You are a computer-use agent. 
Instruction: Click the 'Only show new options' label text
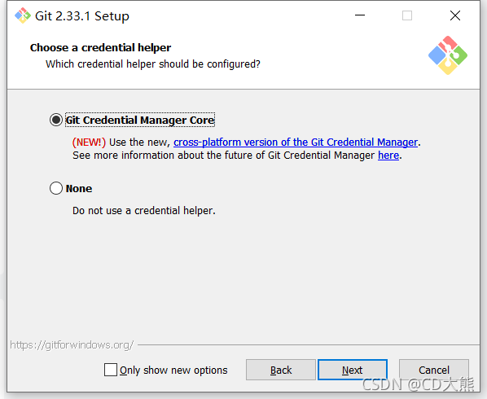[x=173, y=370]
